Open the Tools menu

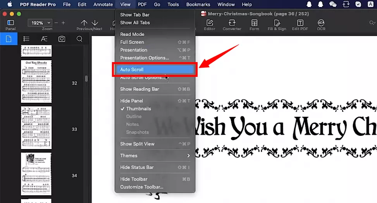tap(173, 4)
